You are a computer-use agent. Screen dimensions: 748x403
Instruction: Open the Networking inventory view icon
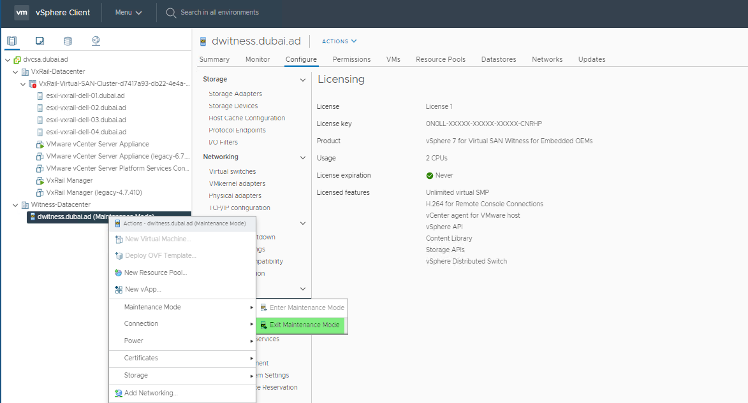point(96,41)
